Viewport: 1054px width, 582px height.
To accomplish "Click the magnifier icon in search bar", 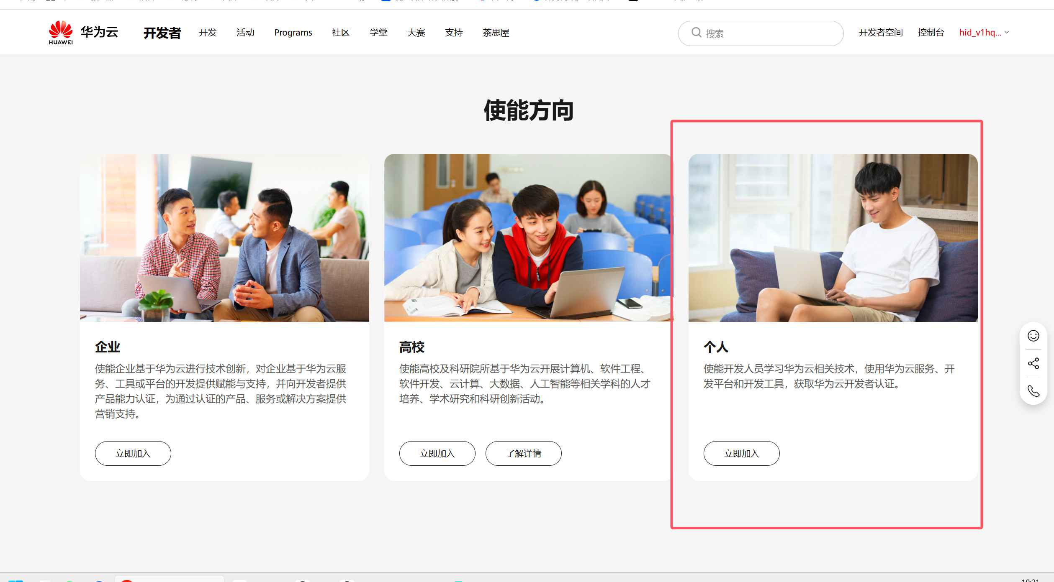I will (x=696, y=33).
